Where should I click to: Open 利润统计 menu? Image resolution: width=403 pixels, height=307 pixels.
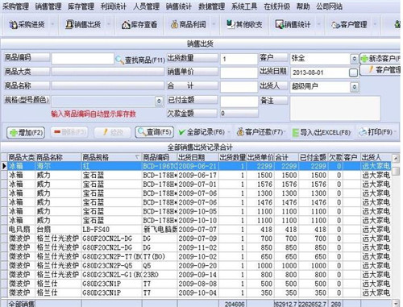coord(114,6)
